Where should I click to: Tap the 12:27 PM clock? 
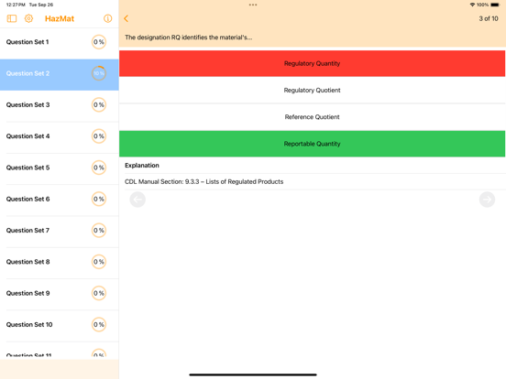pyautogui.click(x=16, y=5)
